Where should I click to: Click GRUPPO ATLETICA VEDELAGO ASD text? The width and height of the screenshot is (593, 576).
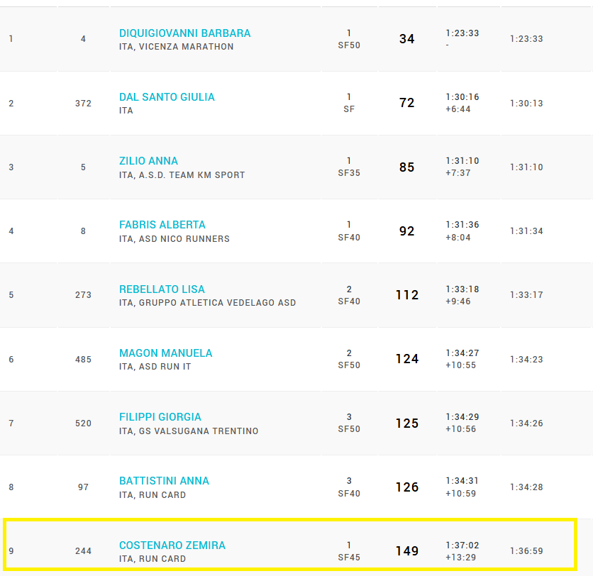tap(216, 303)
